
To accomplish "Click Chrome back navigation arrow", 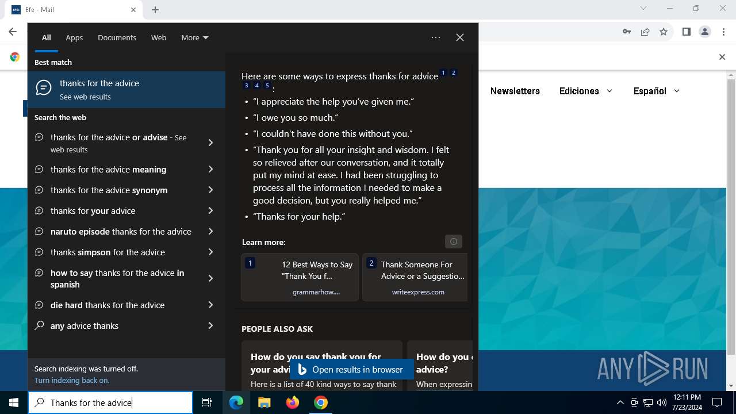I will pyautogui.click(x=13, y=32).
